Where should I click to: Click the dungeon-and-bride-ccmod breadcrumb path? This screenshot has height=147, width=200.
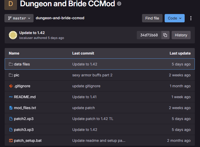(60, 18)
